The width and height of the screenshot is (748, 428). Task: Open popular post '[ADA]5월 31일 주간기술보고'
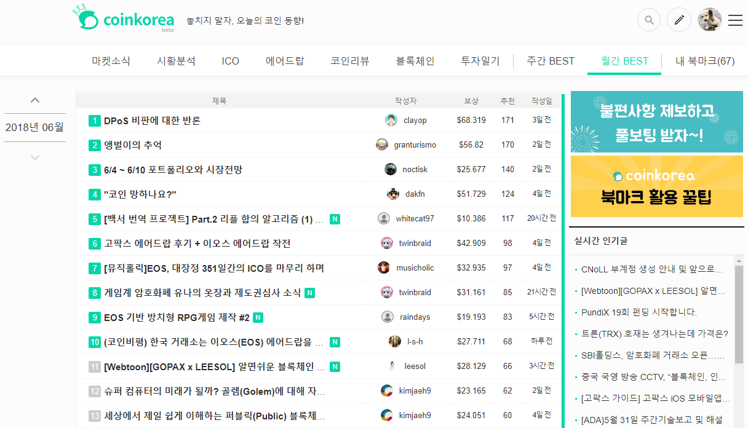click(x=652, y=421)
